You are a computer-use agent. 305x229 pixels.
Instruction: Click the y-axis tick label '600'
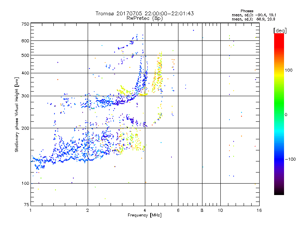click(x=25, y=41)
